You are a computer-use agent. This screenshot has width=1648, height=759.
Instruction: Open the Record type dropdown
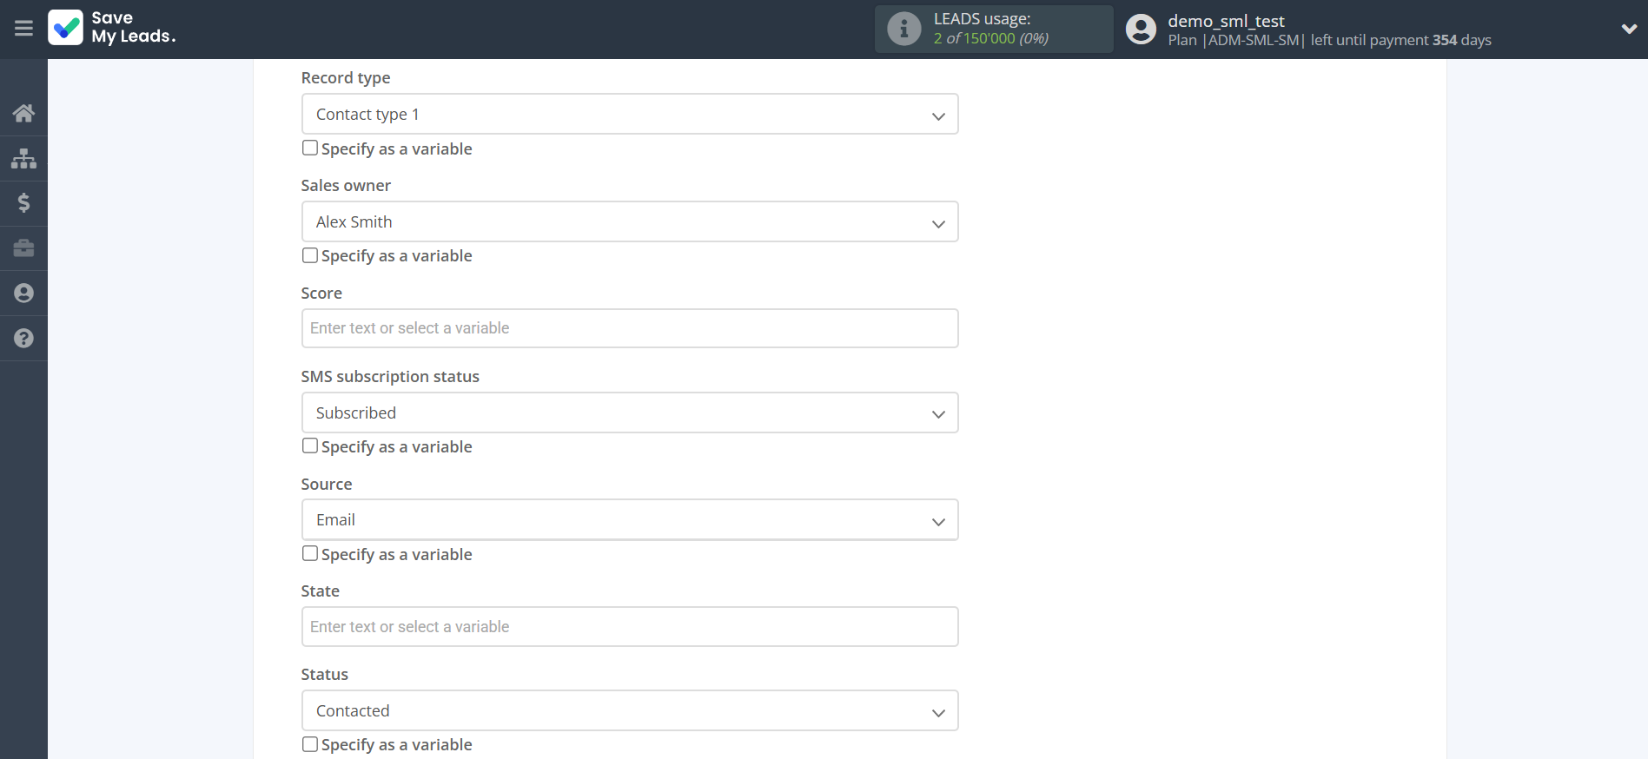pyautogui.click(x=629, y=115)
